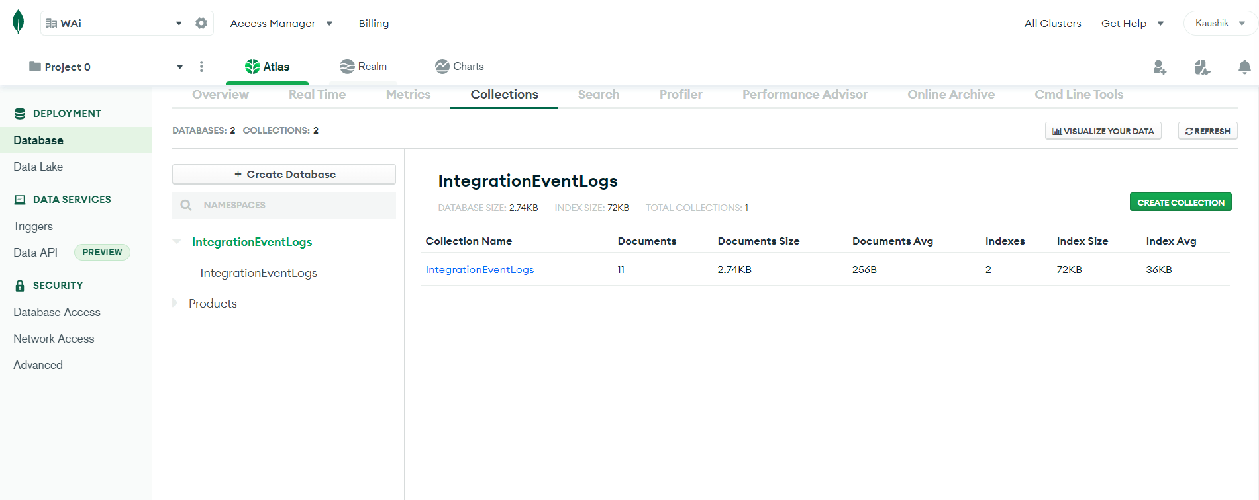Open project activity feed icon
Image resolution: width=1259 pixels, height=500 pixels.
pos(1202,67)
